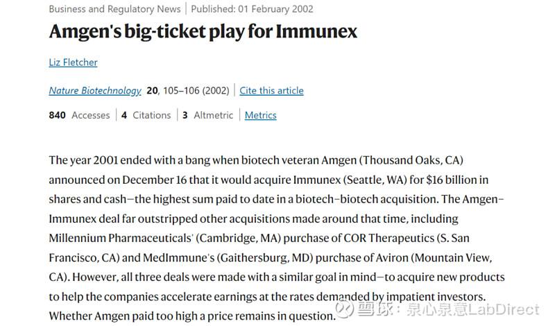
Task: Click the page range 105–106 (2002)
Action: pos(197,90)
